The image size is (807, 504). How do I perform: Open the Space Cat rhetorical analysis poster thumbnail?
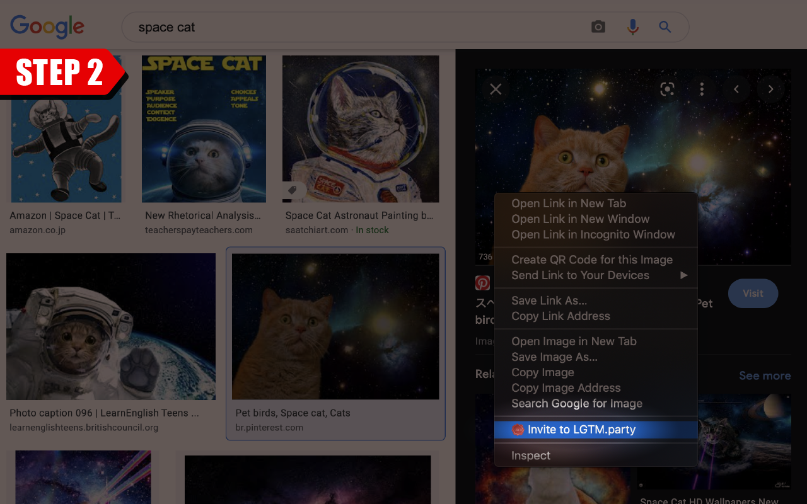[x=204, y=129]
